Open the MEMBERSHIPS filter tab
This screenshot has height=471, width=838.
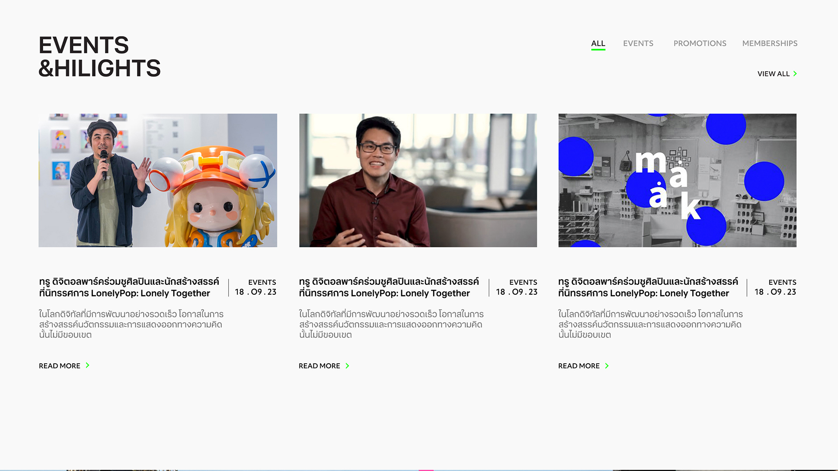(x=769, y=44)
